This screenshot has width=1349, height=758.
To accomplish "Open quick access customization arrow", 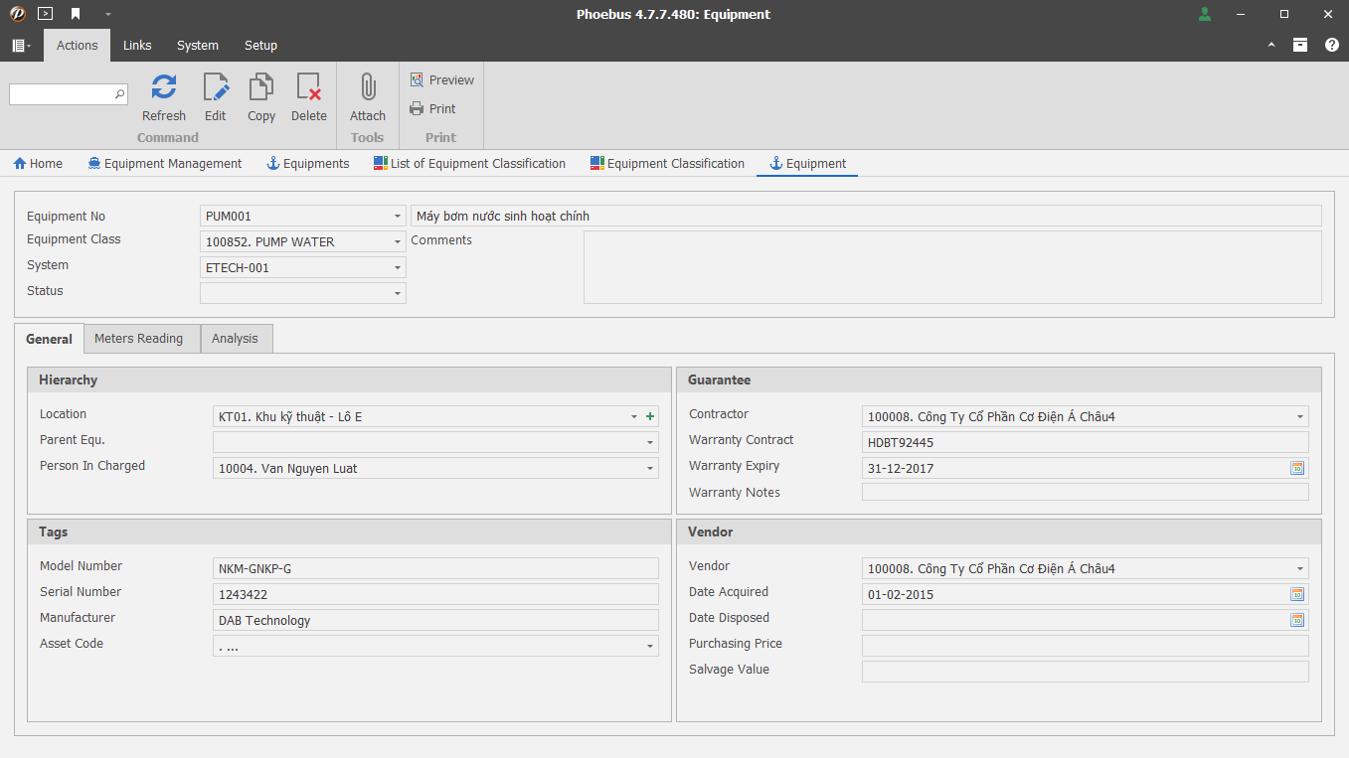I will pos(107,15).
